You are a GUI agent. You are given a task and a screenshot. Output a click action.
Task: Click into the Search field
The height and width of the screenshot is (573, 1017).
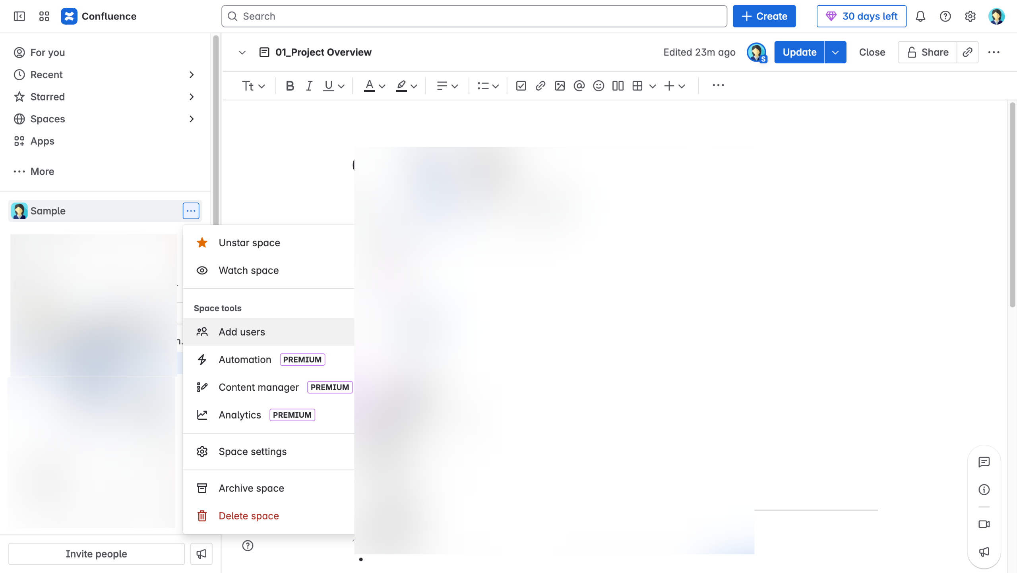click(474, 16)
